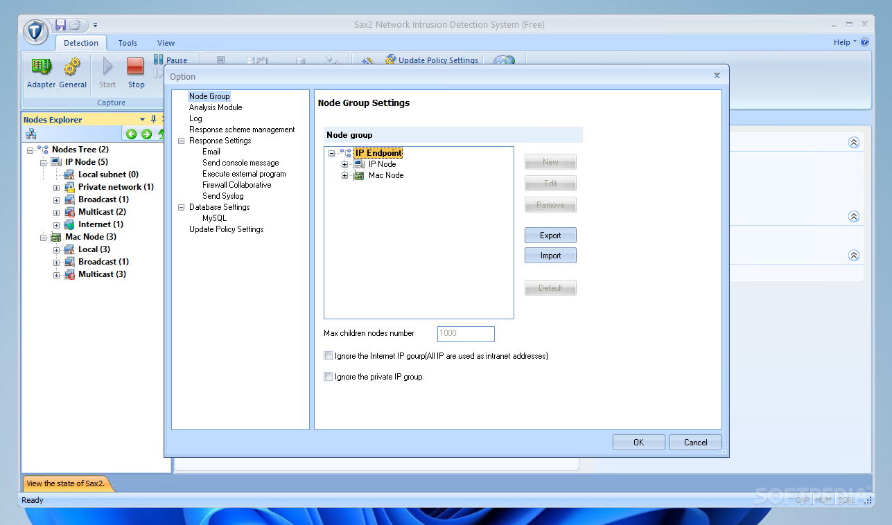Select Email response setting
Screen dimensions: 892x525
[211, 152]
